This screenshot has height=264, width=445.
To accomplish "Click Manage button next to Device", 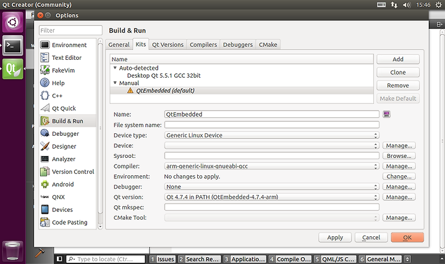I will coord(399,146).
